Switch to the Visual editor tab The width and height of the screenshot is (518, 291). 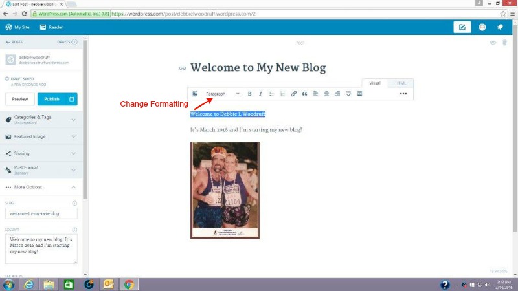375,83
